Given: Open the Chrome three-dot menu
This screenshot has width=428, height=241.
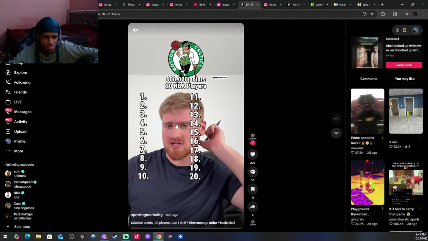Looking at the screenshot, I should point(423,14).
